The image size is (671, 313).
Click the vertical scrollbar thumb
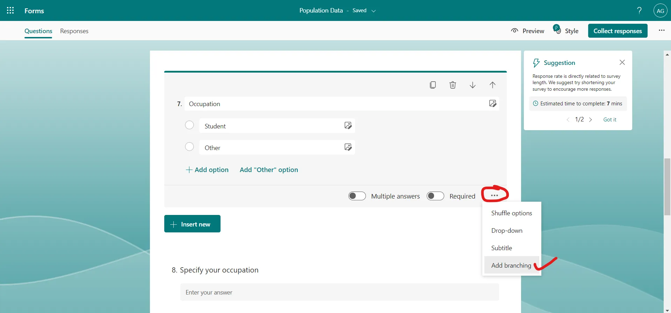click(667, 187)
